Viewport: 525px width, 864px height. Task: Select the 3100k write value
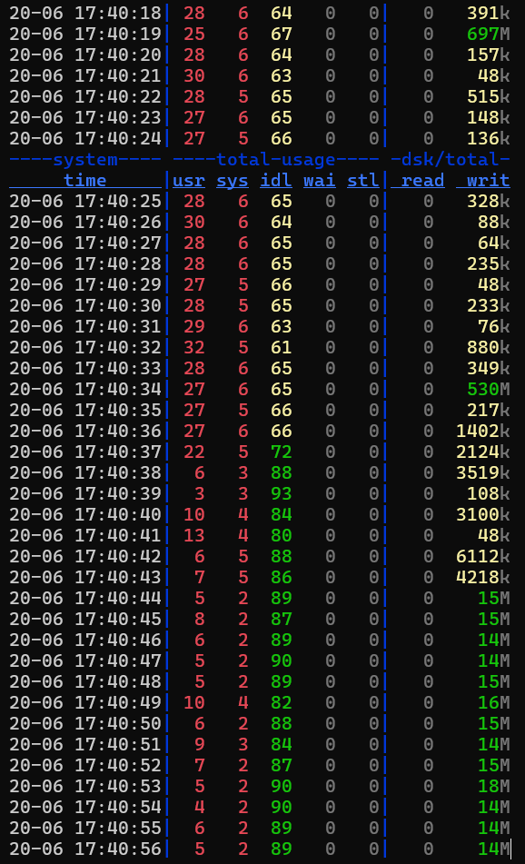482,514
